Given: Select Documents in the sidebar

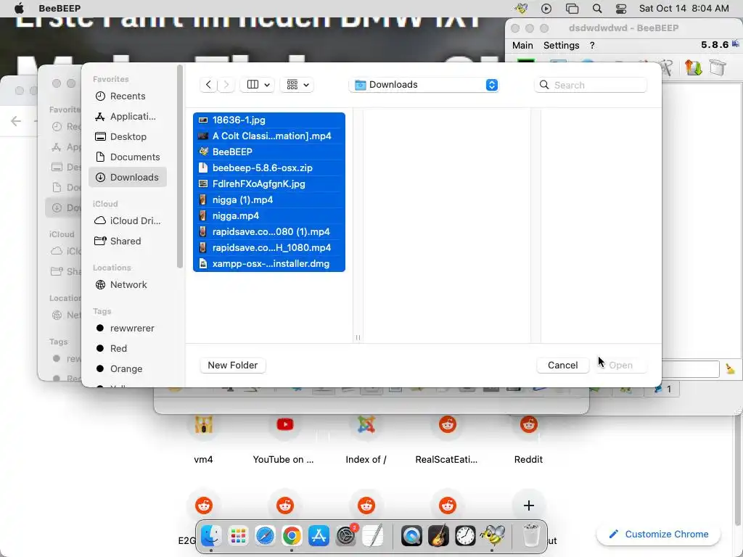Looking at the screenshot, I should [x=127, y=157].
